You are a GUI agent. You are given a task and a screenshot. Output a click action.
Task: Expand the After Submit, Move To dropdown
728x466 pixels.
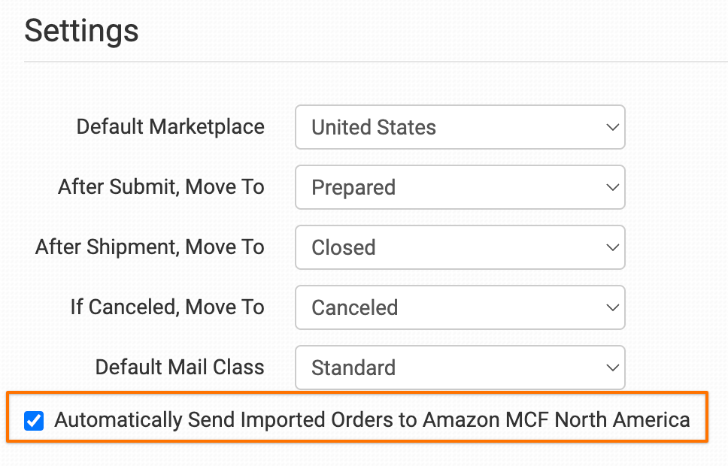(460, 187)
